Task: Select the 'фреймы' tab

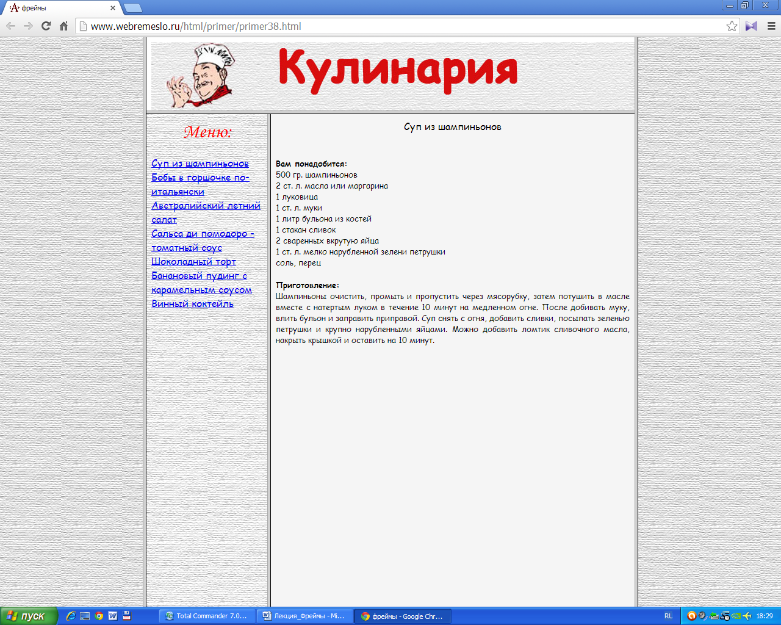Action: click(61, 8)
